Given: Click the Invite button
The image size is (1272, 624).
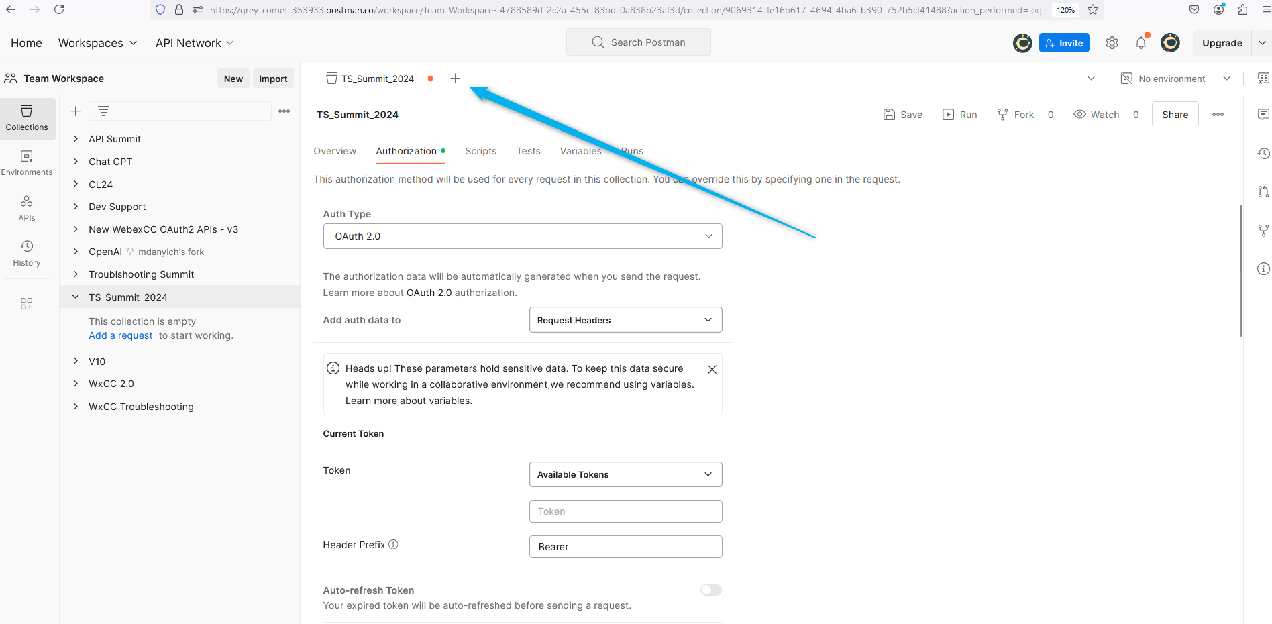Looking at the screenshot, I should coord(1064,43).
